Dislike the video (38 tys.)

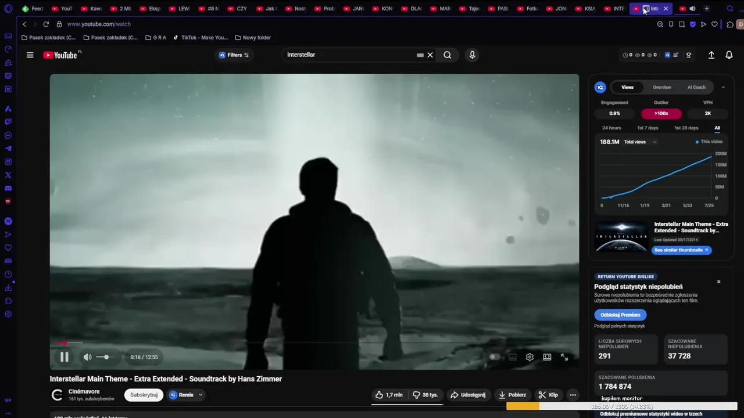[x=425, y=395]
